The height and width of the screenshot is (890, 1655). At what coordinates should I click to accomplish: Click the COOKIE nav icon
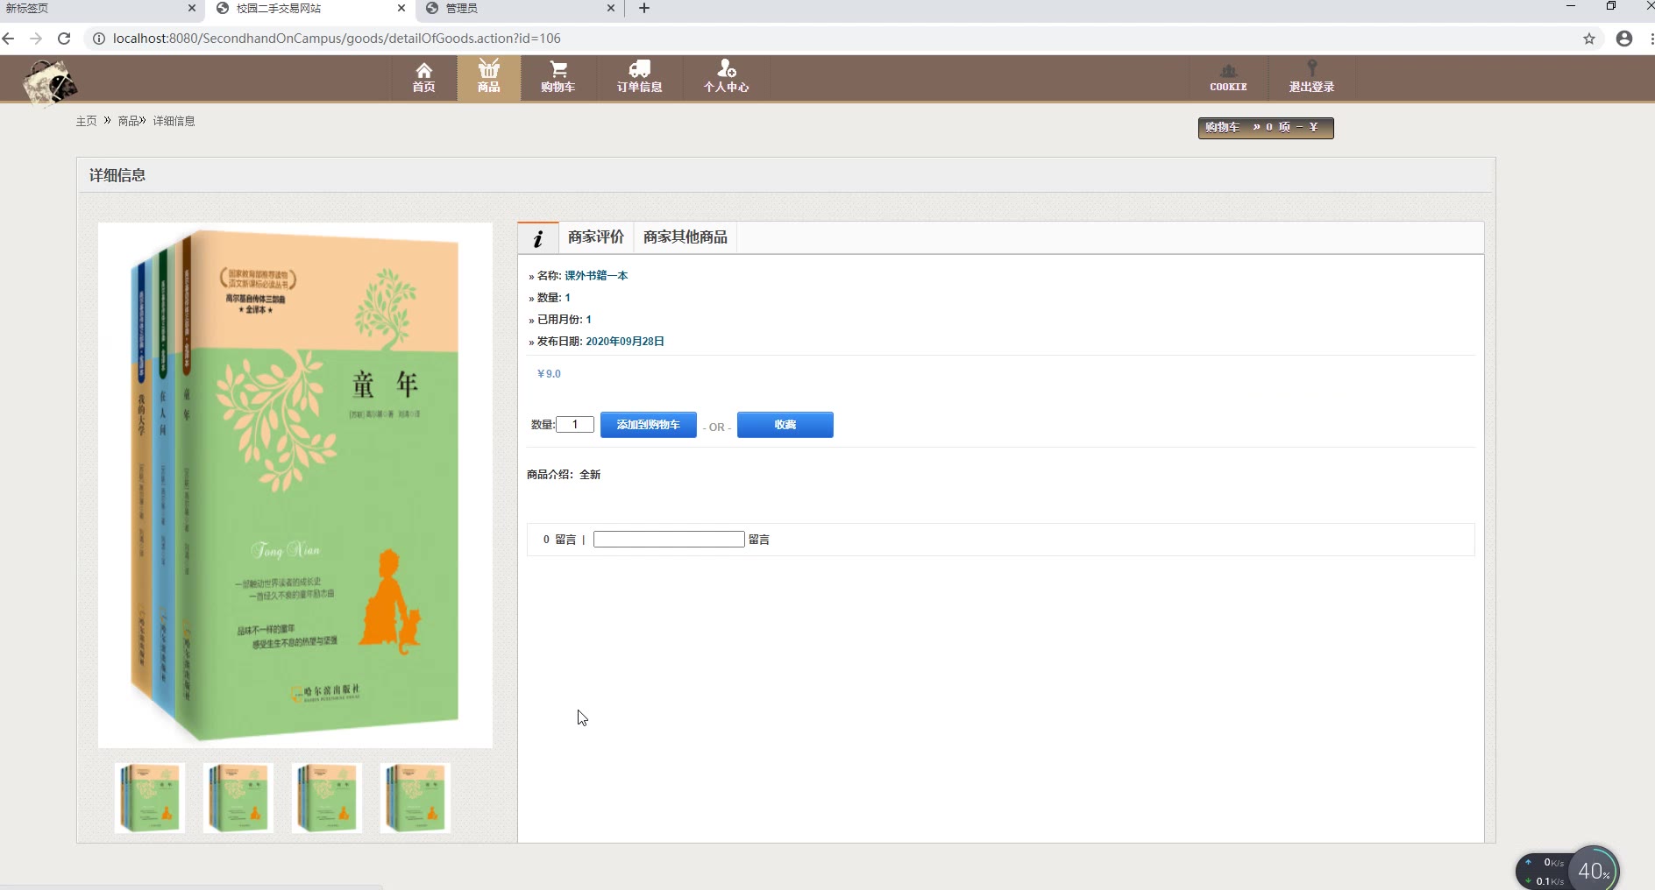click(1228, 77)
